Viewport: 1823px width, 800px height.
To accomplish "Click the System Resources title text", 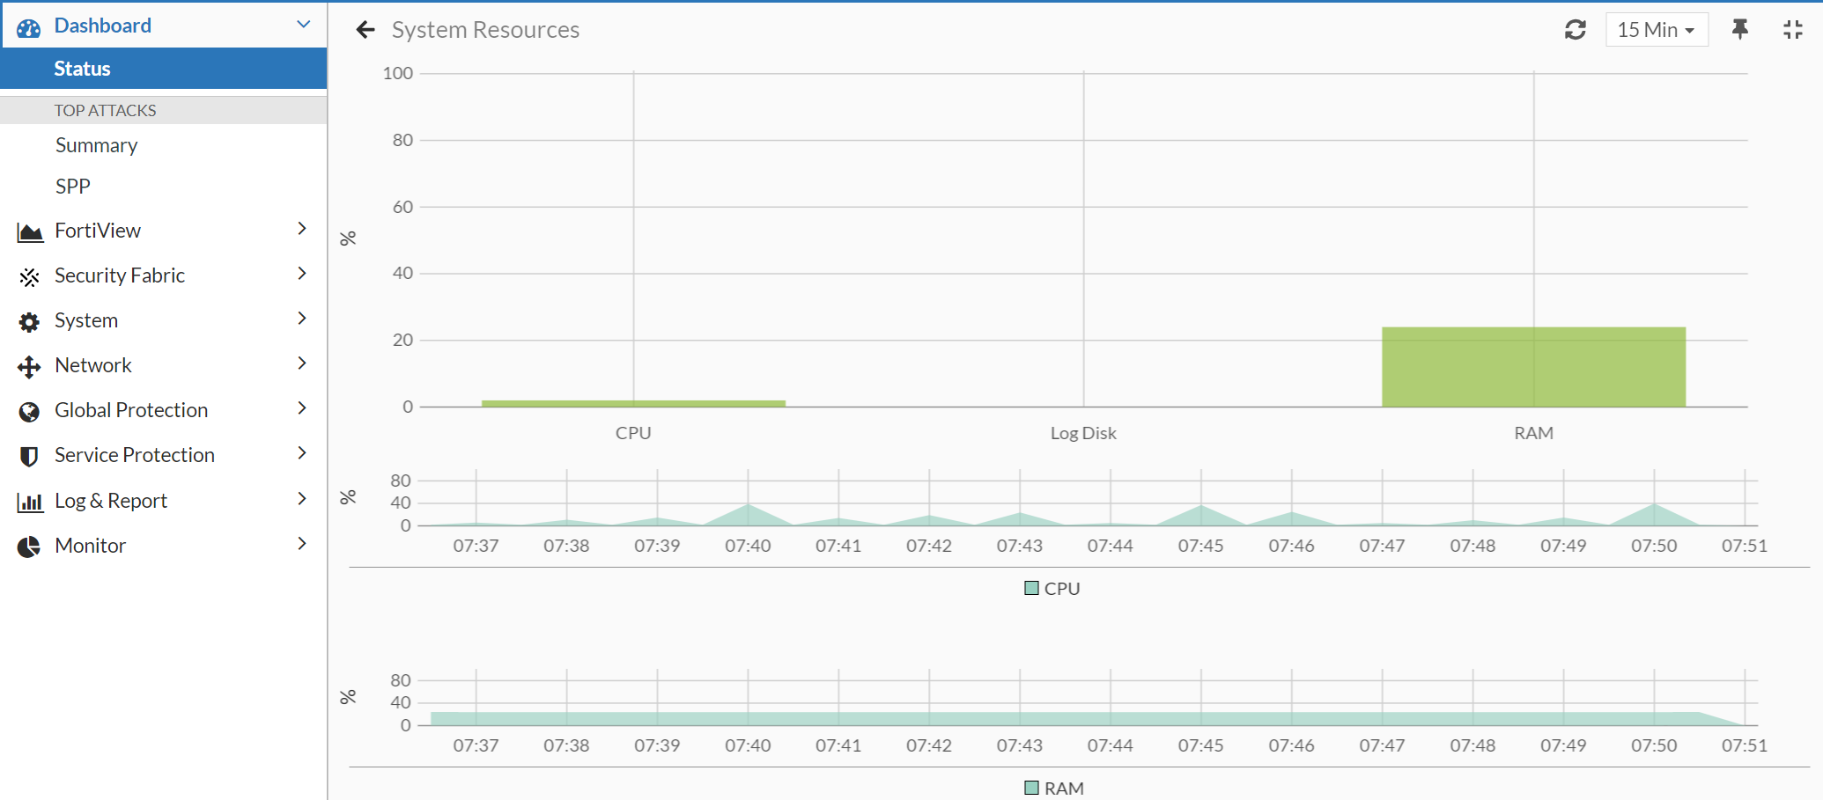I will coord(485,30).
